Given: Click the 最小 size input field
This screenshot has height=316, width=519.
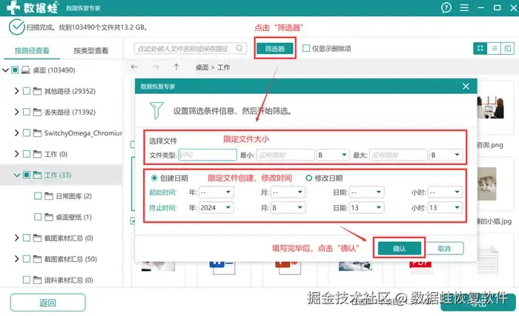Looking at the screenshot, I should pos(285,155).
